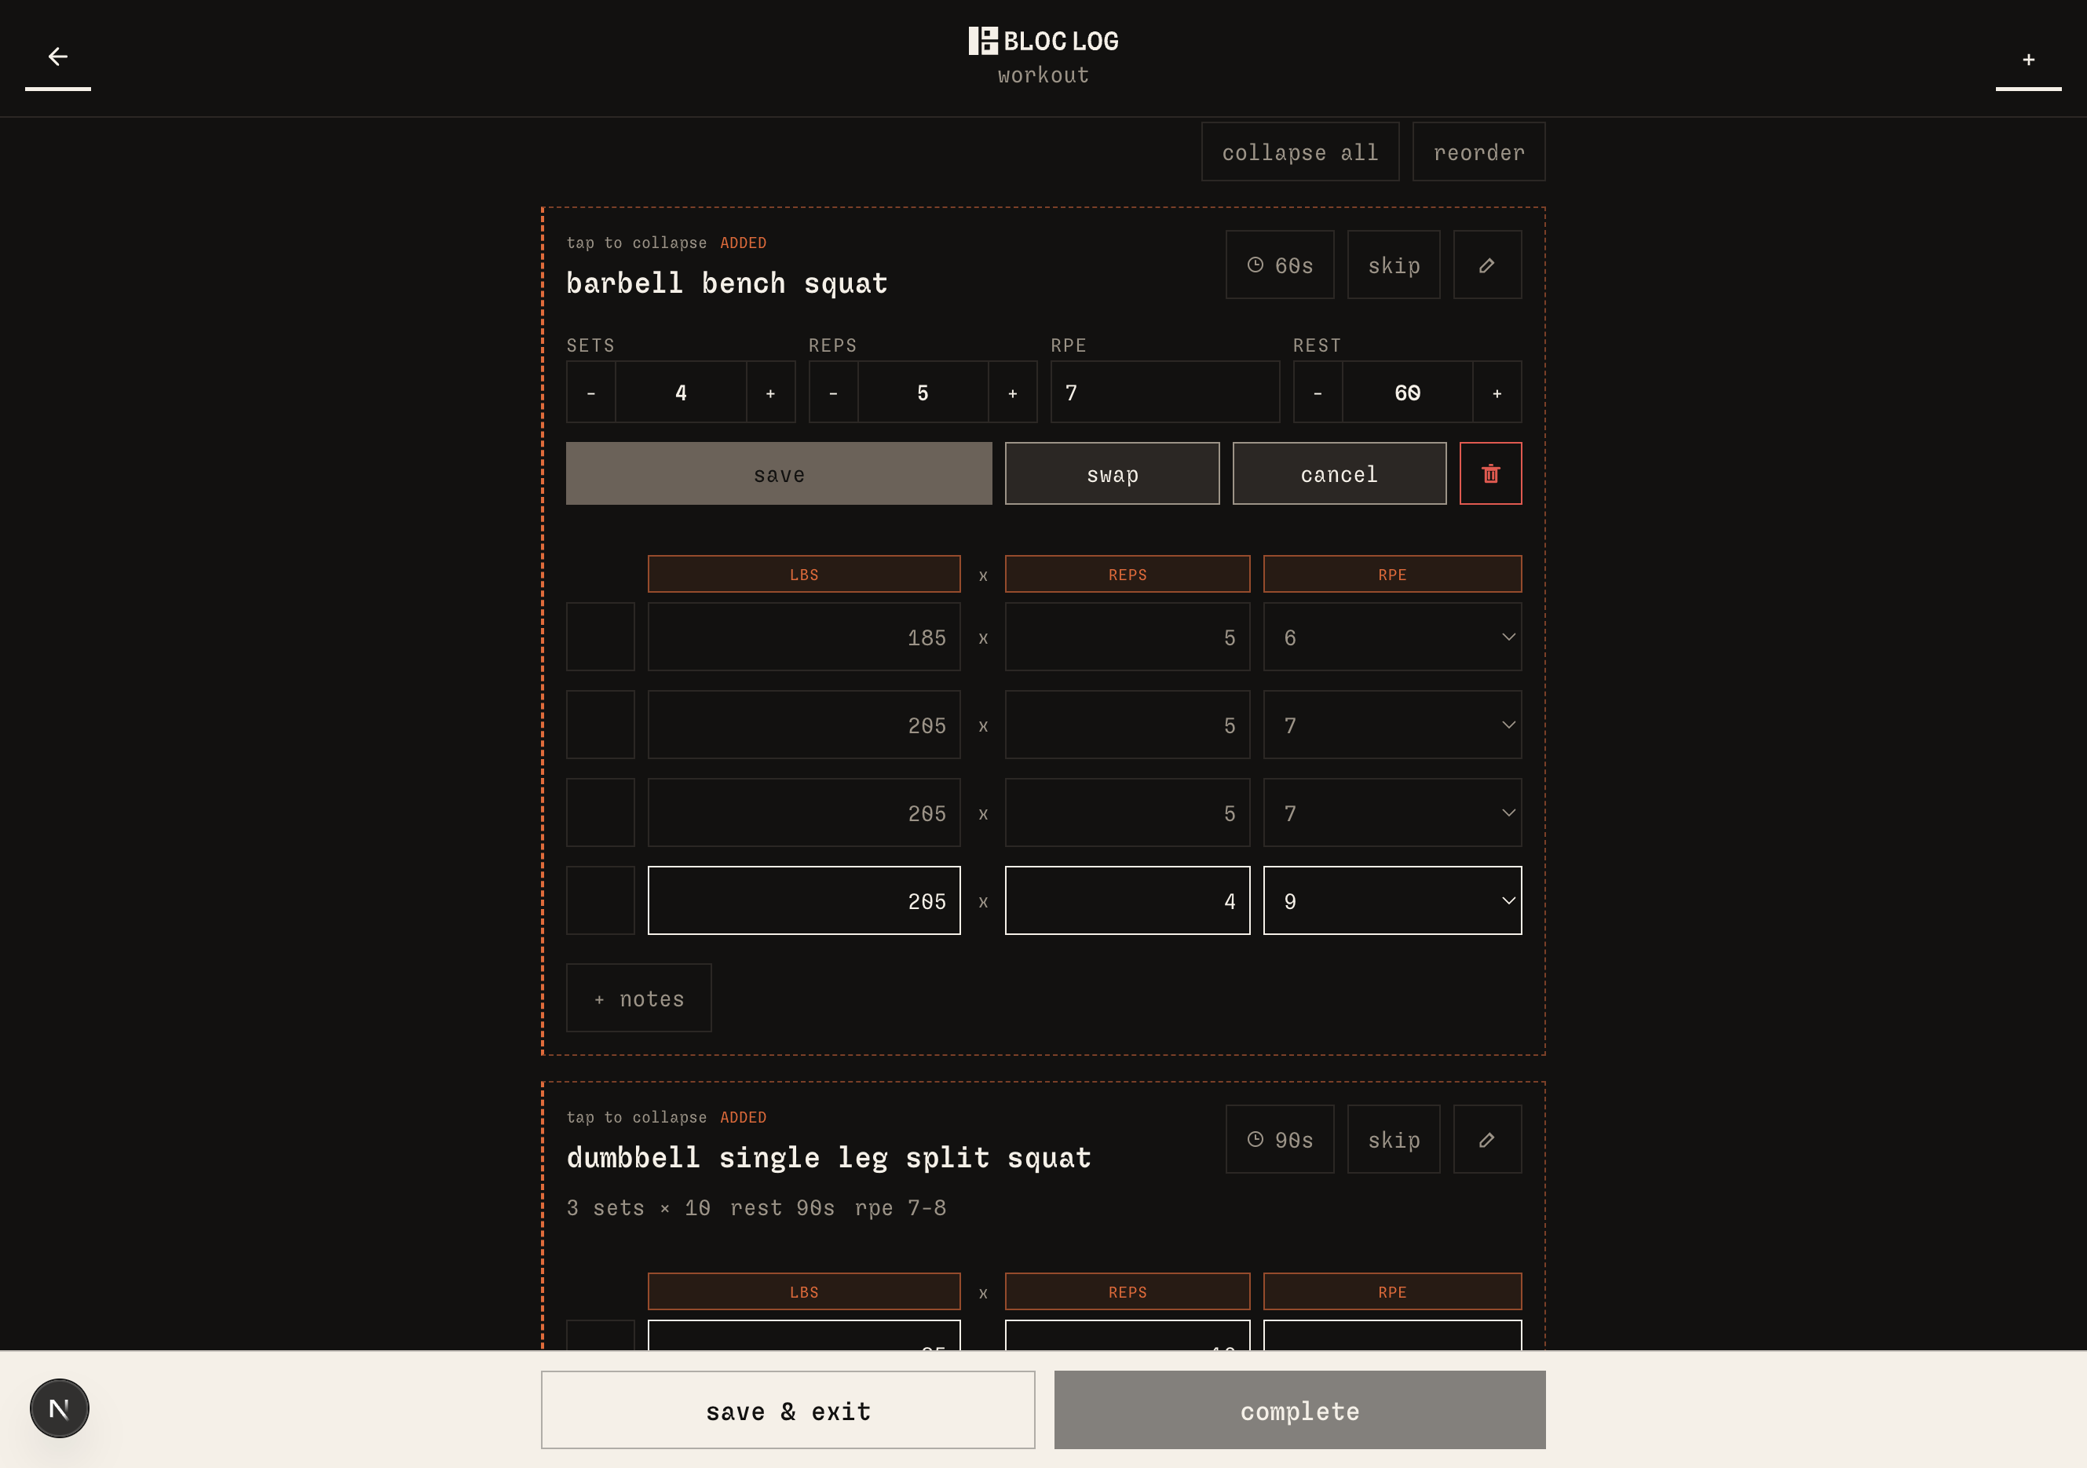This screenshot has width=2087, height=1468.
Task: Click the REST value field showing 60
Action: click(x=1407, y=392)
